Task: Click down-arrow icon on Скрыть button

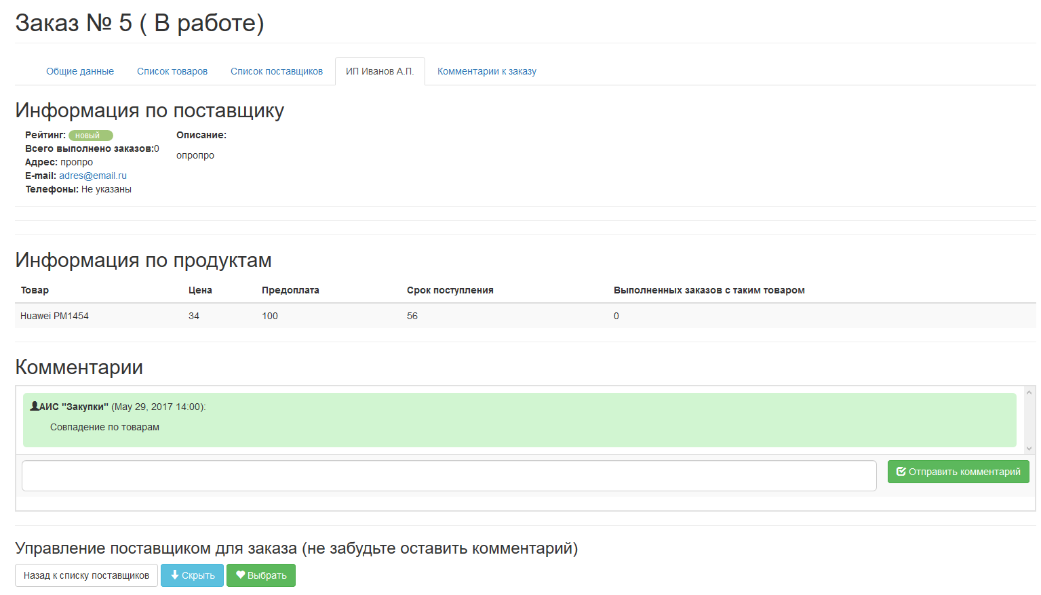Action: pos(174,575)
